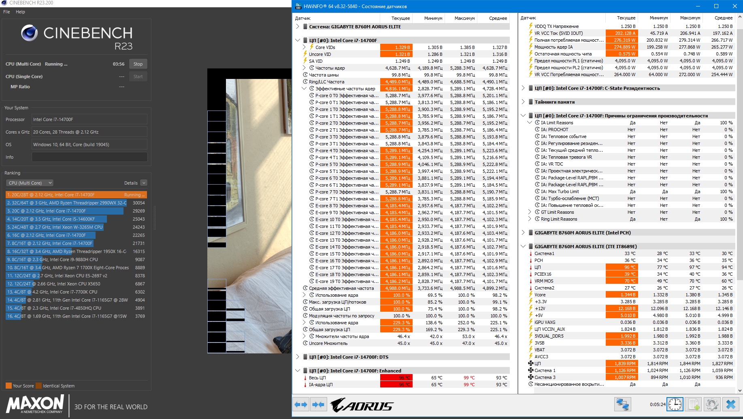743x419 pixels.
Task: Select ranking entry Intel Core i9-9880H CPU
Action: 76,259
